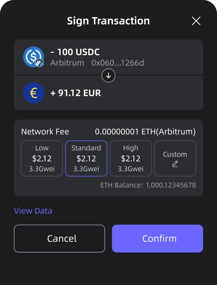Click the - 100 USDC amount

coord(75,52)
